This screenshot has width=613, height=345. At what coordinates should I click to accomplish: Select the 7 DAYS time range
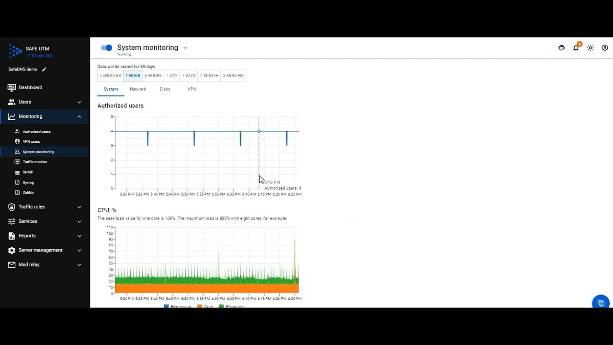click(x=189, y=76)
